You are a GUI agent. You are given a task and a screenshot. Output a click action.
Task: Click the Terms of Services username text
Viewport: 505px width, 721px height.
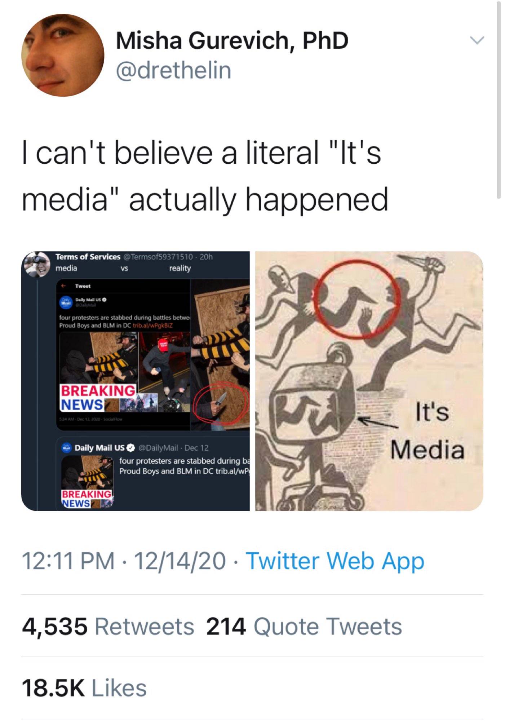tap(88, 257)
